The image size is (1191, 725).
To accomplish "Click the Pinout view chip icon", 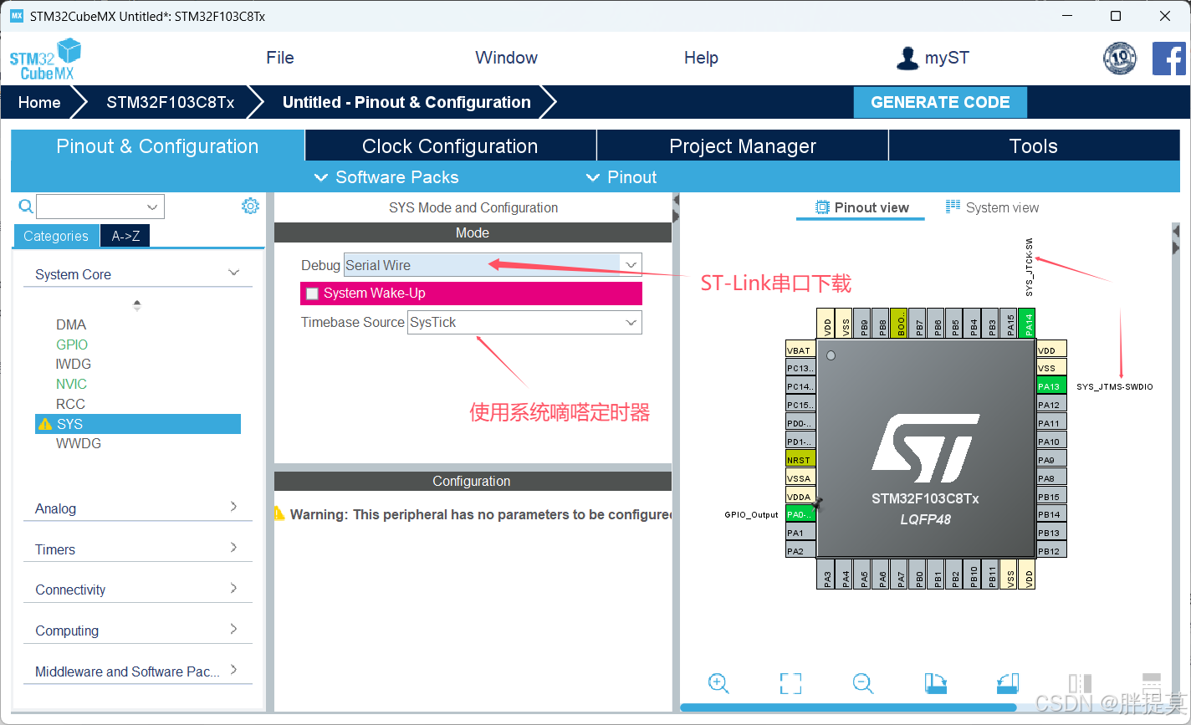I will tap(822, 207).
